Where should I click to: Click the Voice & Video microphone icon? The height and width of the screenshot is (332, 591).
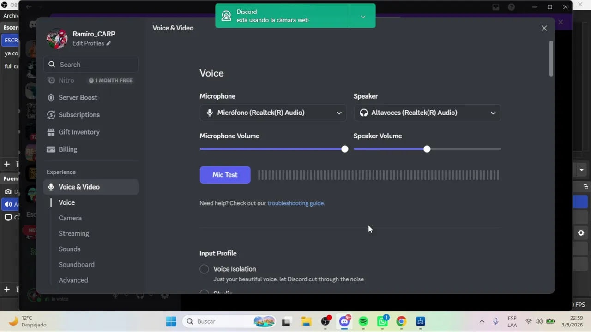point(51,187)
